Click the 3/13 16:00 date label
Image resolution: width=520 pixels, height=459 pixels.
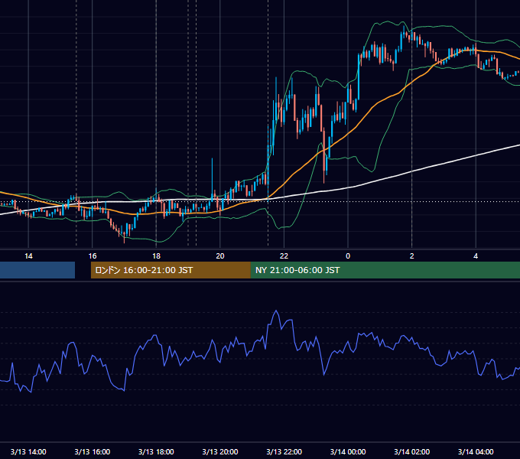coord(93,451)
